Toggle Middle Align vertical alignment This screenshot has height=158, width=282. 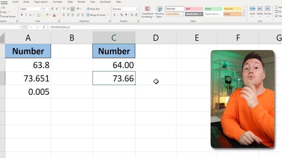point(68,9)
